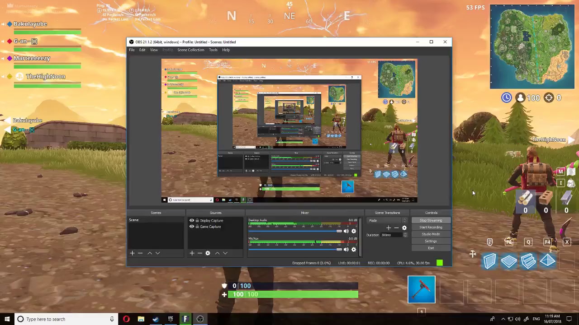Viewport: 579px width, 325px height.
Task: Move source down in Sources panel
Action: [x=225, y=253]
